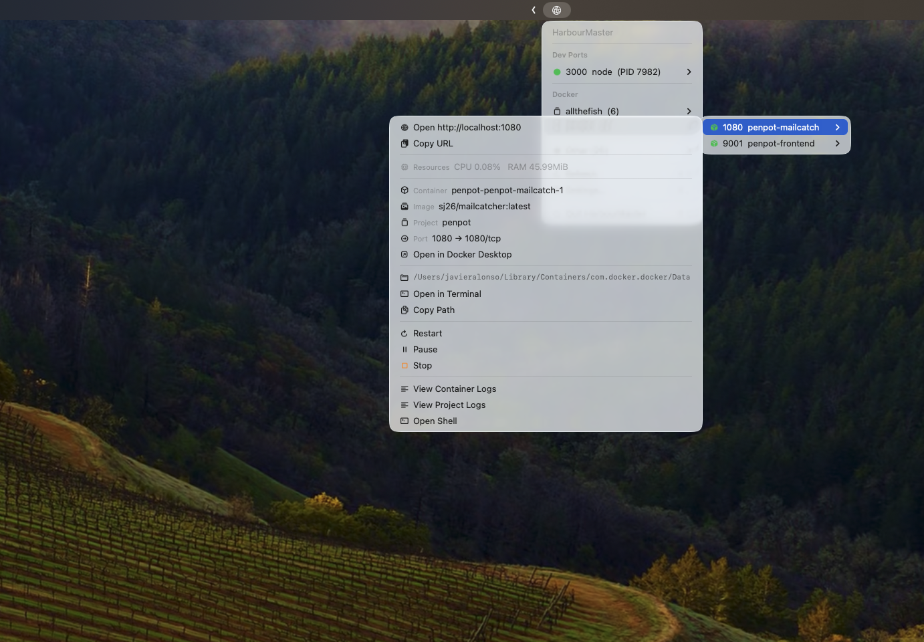Click the Container cube icon
Image resolution: width=924 pixels, height=642 pixels.
(405, 190)
